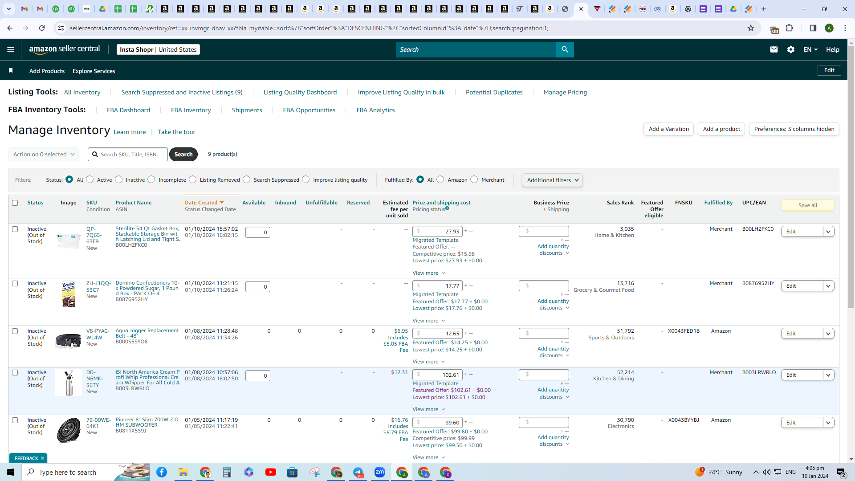
Task: Click the Search SKU, Title, ISBN field
Action: pos(128,155)
